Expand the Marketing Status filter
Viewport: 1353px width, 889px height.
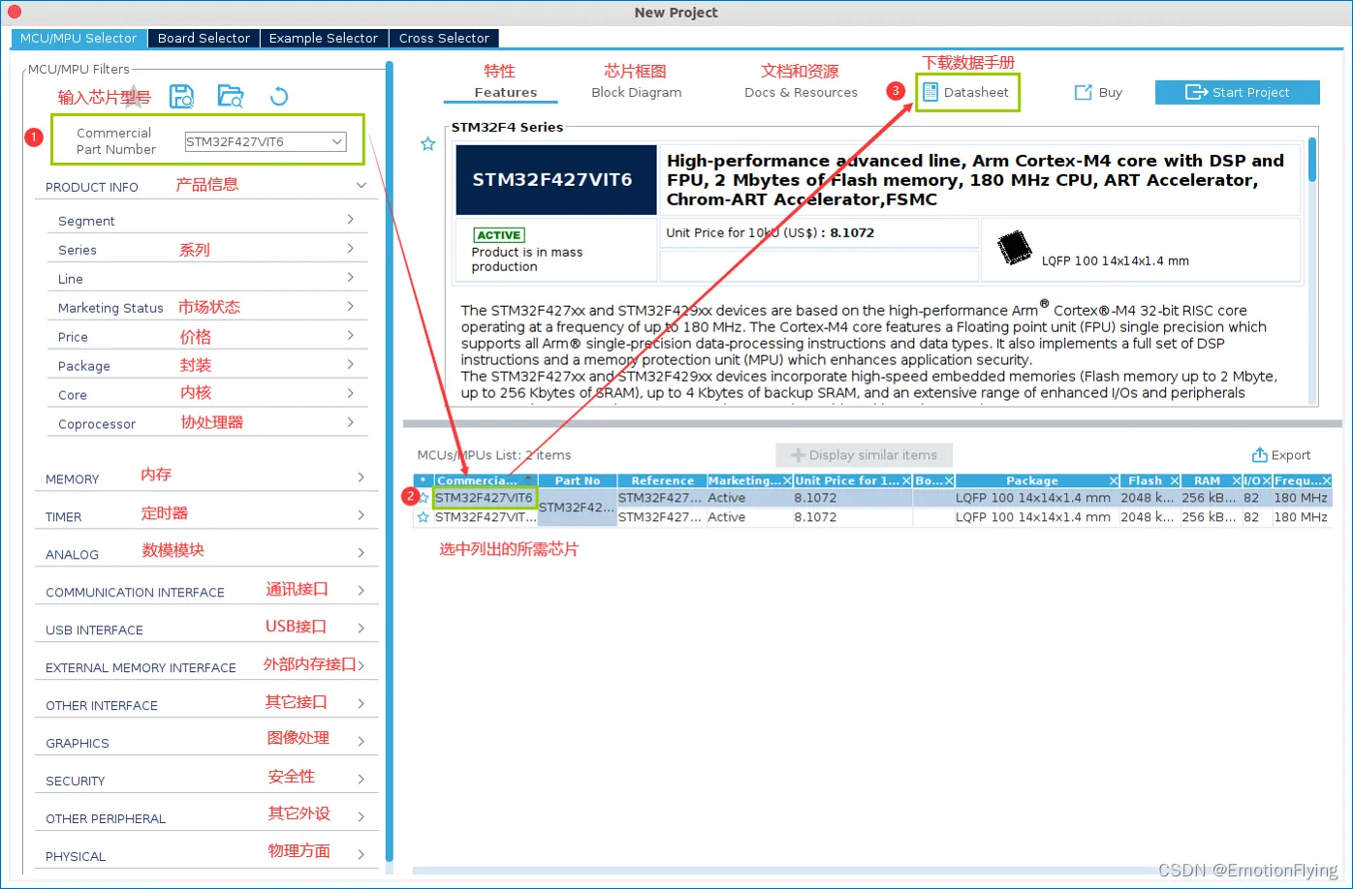351,306
